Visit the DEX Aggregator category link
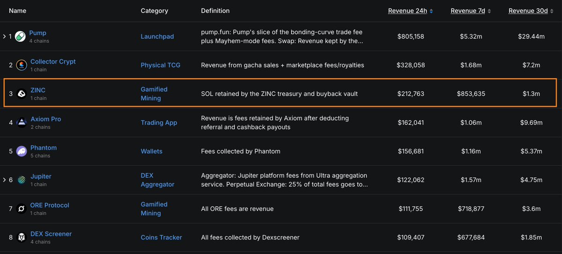 (x=157, y=180)
